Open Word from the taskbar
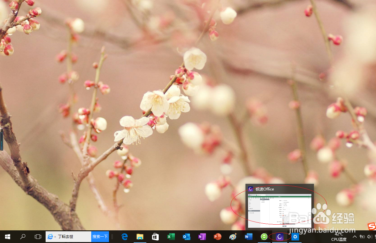The image size is (376, 243). tap(248, 236)
